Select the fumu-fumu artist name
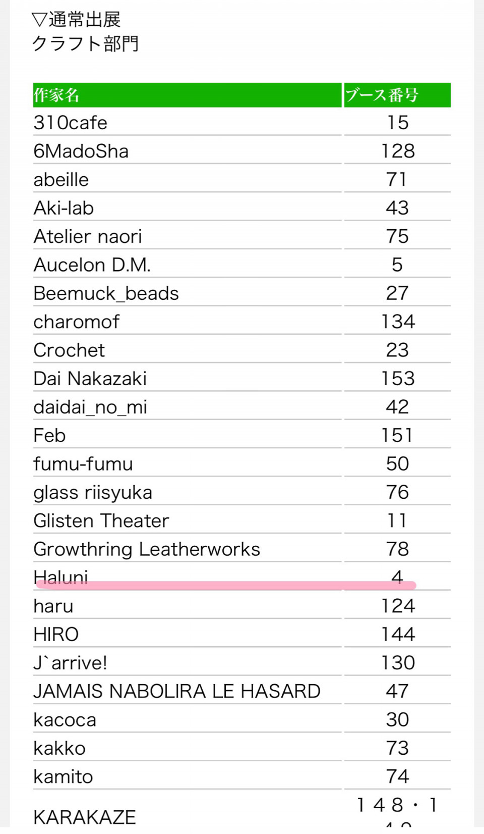This screenshot has height=834, width=484. [83, 464]
